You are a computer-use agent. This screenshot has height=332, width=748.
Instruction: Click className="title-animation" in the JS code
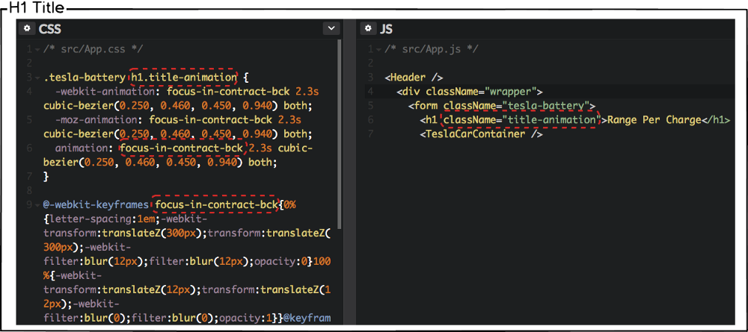[x=521, y=120]
